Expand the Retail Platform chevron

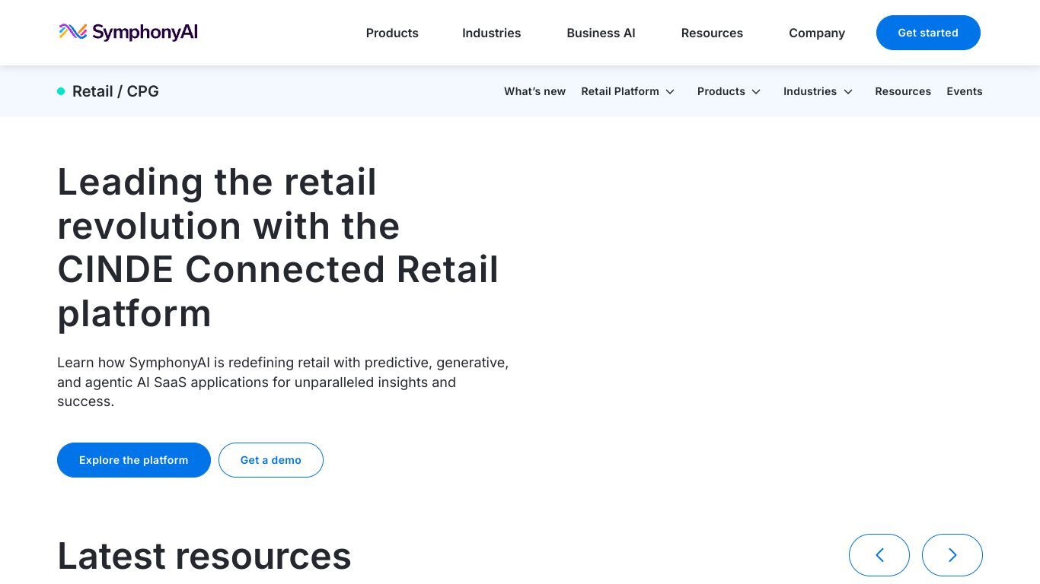pyautogui.click(x=670, y=92)
